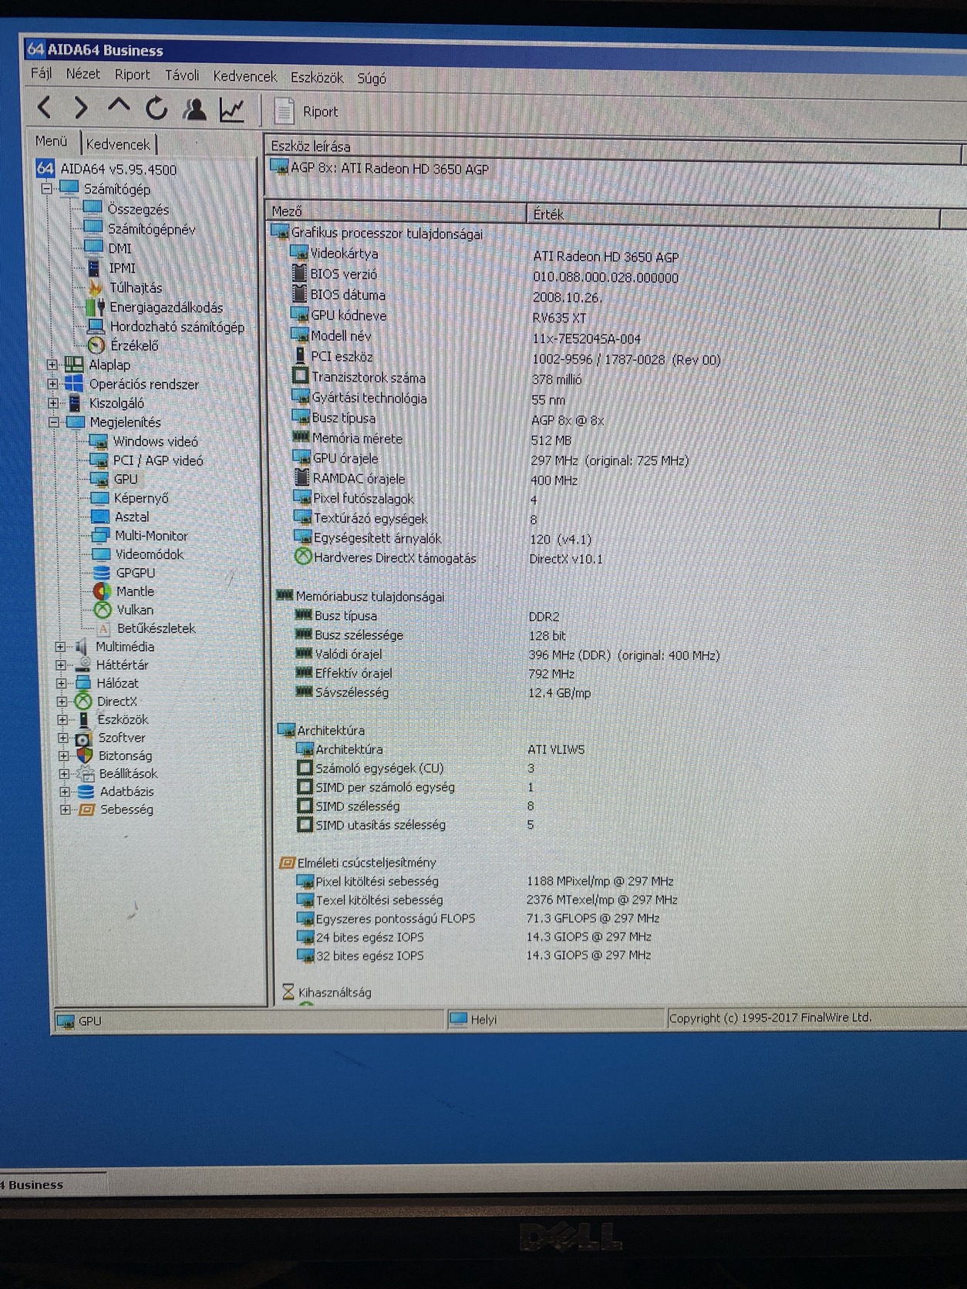This screenshot has width=967, height=1289.
Task: Open the user remote-management toolbar icon
Action: point(194,109)
